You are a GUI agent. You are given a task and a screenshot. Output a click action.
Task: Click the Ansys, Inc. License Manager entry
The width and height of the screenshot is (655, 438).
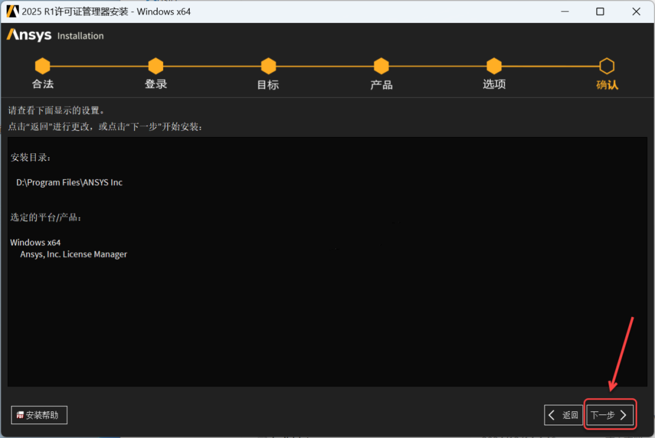click(x=73, y=254)
